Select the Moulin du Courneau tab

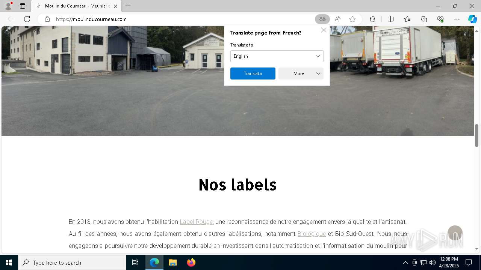(x=76, y=6)
